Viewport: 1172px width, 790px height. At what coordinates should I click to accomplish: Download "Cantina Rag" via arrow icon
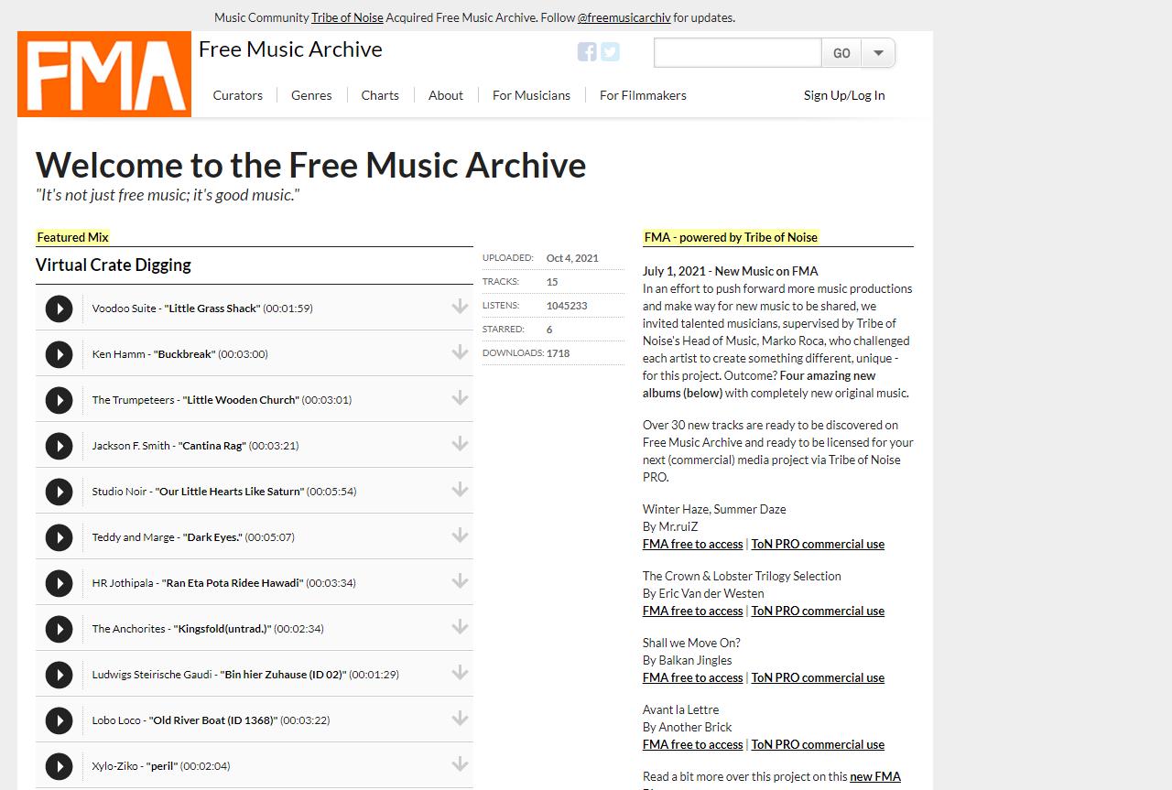pyautogui.click(x=460, y=444)
